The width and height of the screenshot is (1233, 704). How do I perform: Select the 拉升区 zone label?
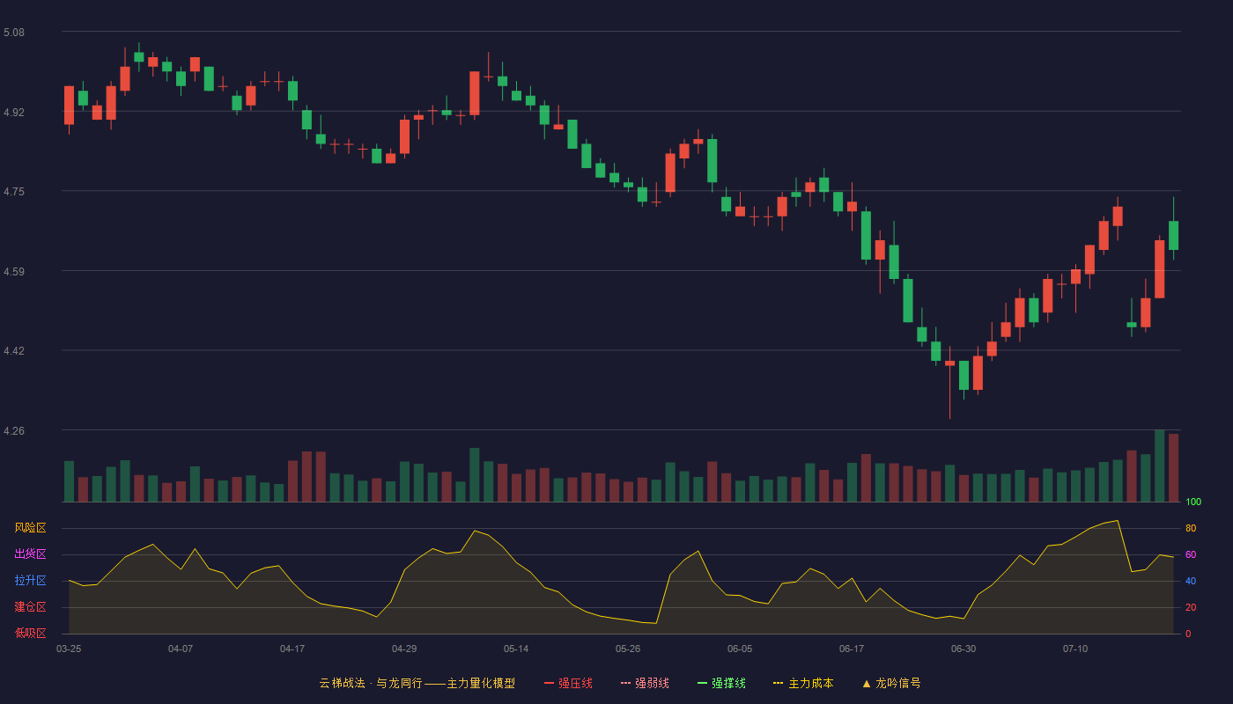(x=30, y=581)
